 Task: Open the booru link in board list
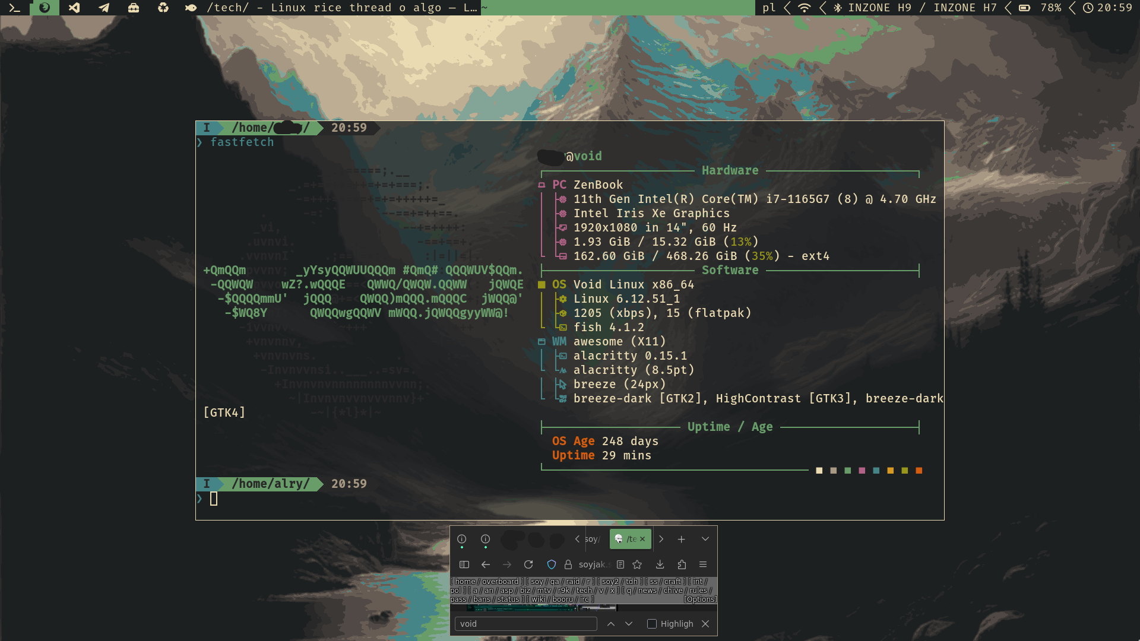[x=562, y=599]
